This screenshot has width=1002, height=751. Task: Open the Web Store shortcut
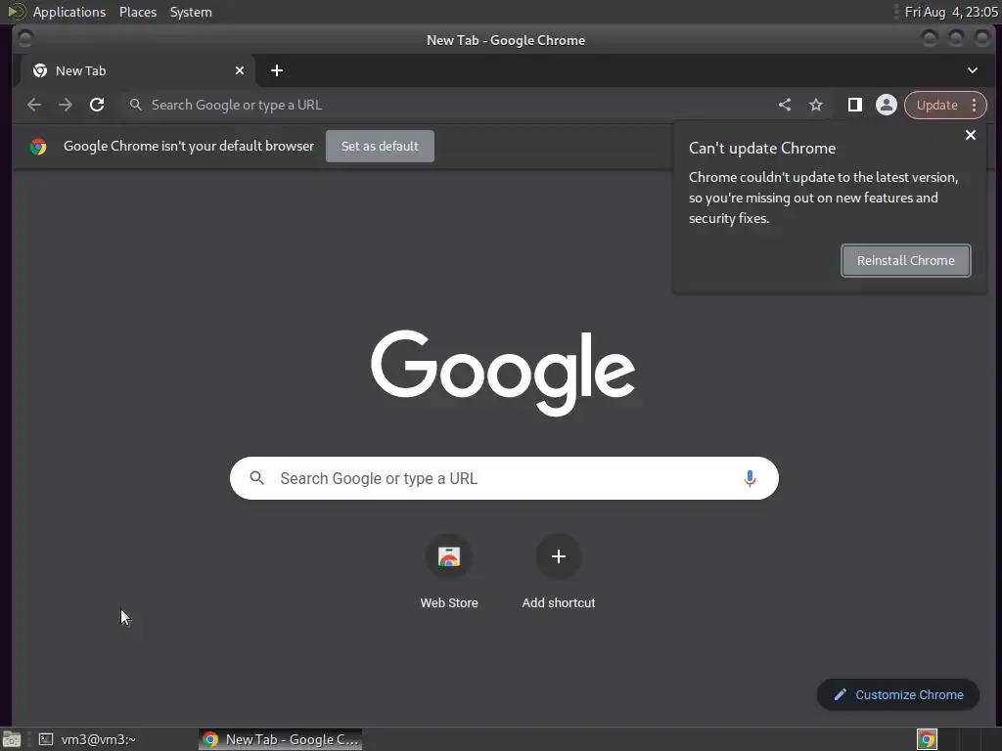click(448, 571)
